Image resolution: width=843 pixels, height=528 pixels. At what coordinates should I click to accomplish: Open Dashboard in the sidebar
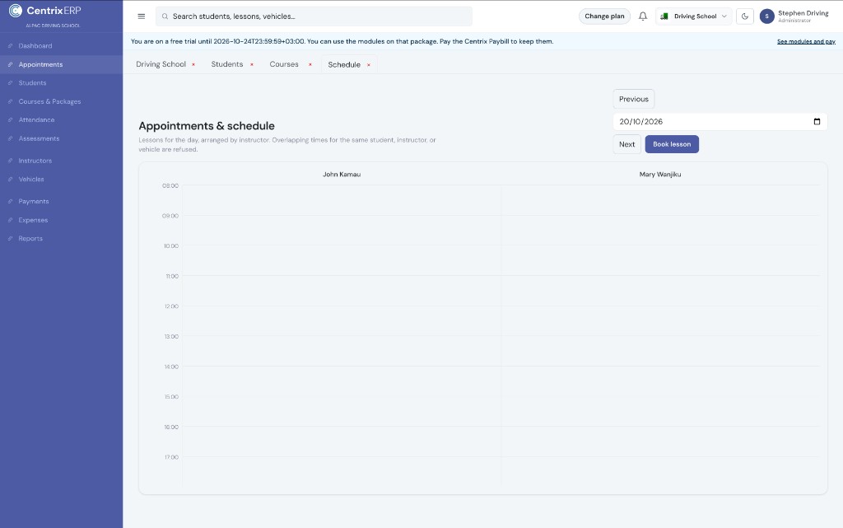click(61, 45)
